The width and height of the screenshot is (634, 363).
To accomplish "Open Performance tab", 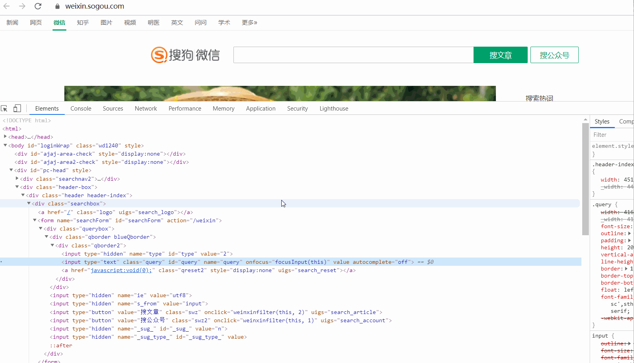I will [x=185, y=109].
